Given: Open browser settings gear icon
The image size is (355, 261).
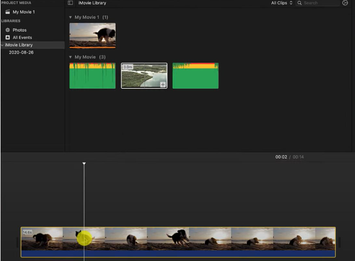Looking at the screenshot, I should coord(345,3).
